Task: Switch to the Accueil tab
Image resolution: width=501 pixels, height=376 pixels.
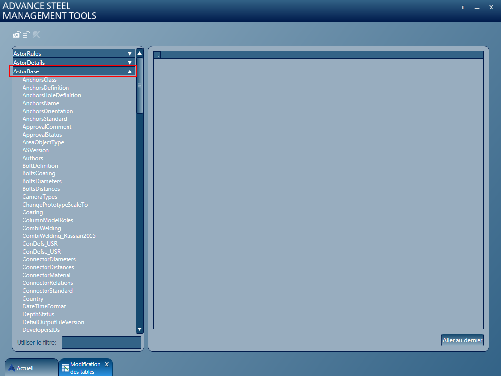Action: 31,368
